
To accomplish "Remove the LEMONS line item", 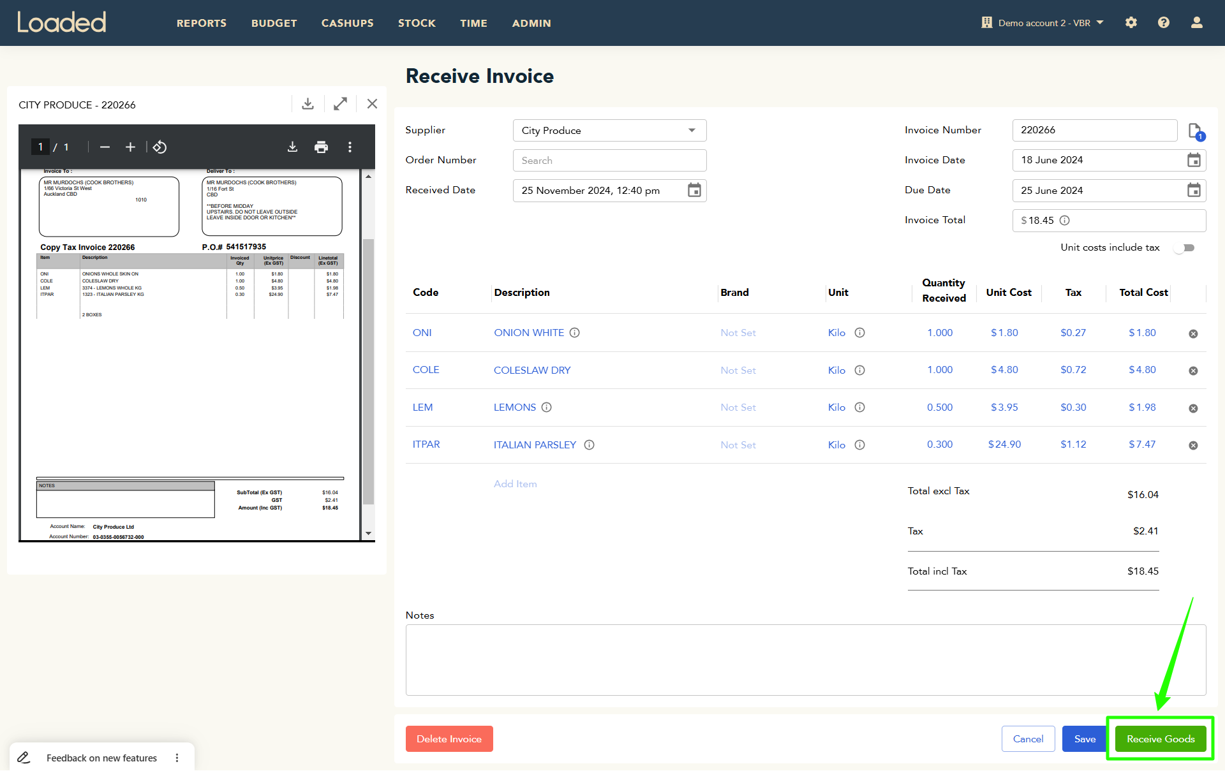I will [1193, 408].
